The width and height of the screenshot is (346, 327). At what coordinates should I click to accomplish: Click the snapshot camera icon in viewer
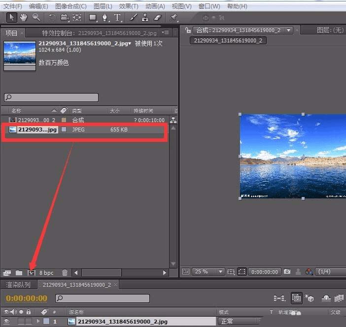tap(287, 271)
